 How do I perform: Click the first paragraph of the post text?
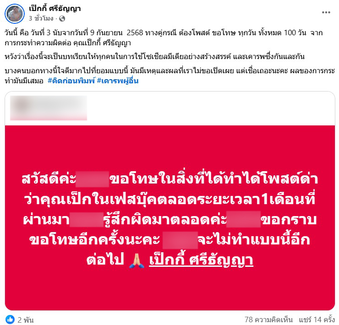click(164, 38)
